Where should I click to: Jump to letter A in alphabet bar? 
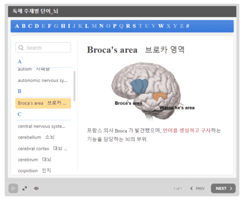click(x=17, y=26)
